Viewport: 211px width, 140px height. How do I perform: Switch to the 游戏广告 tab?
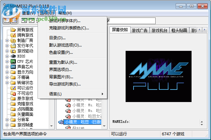pyautogui.click(x=139, y=30)
